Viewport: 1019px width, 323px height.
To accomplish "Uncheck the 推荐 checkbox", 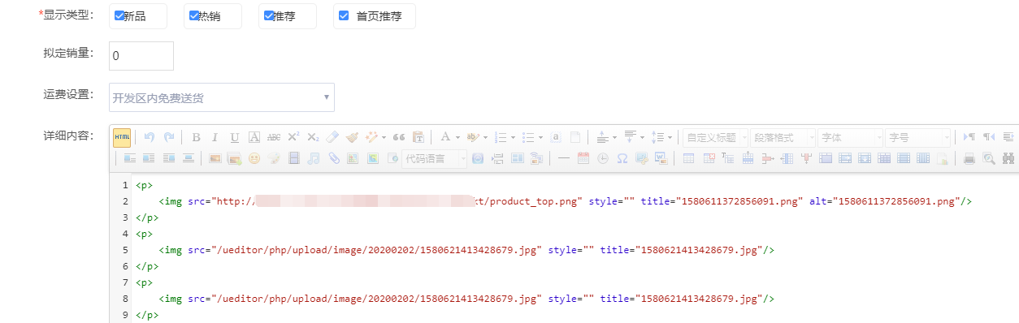I will coord(269,15).
